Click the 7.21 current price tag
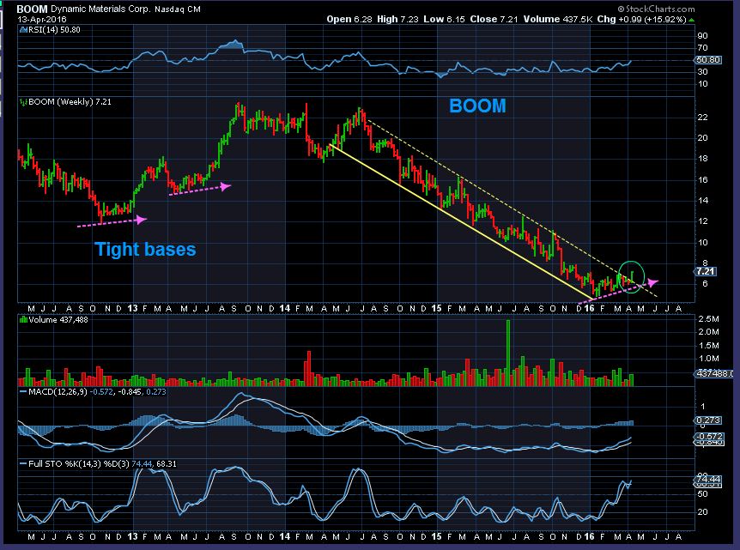 coord(705,271)
